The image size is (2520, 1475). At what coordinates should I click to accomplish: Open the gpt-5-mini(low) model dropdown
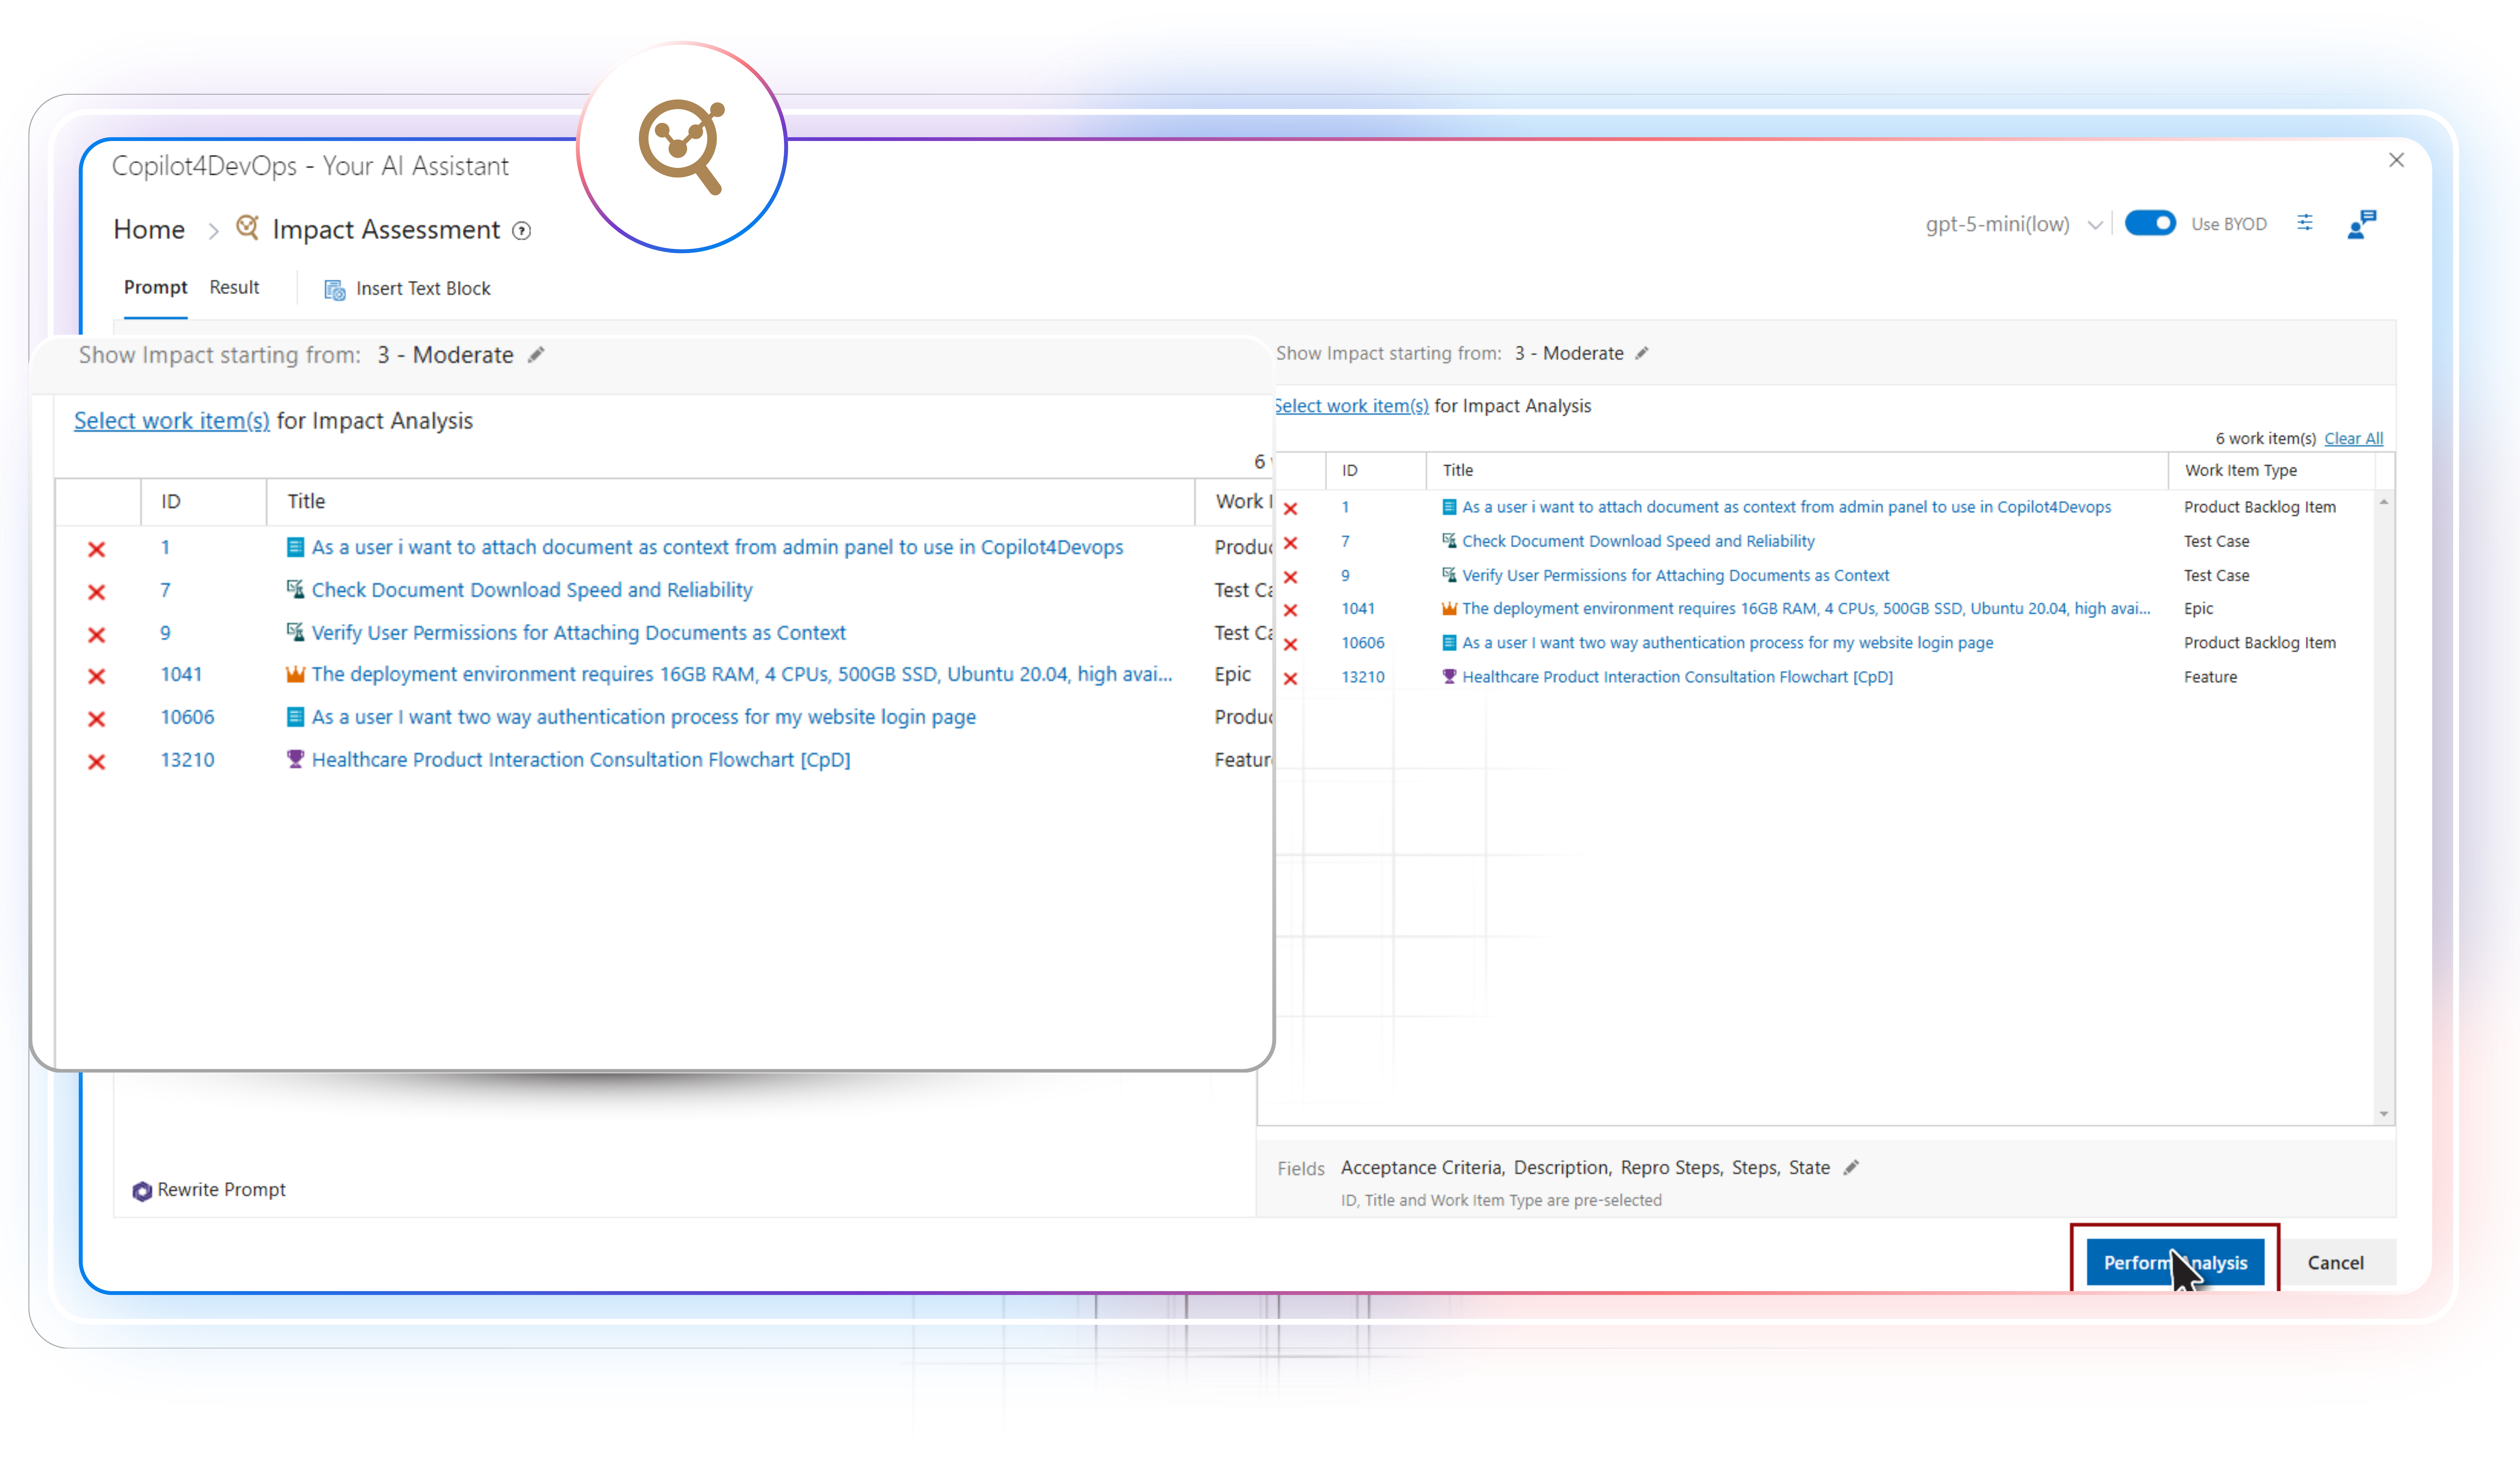[x=1997, y=224]
